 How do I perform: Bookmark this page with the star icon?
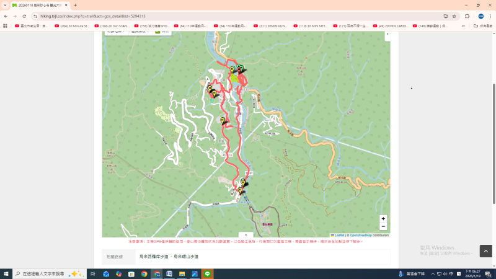[x=454, y=16]
